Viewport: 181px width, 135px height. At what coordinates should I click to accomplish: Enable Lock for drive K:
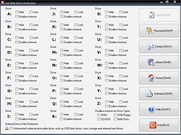[76, 25]
